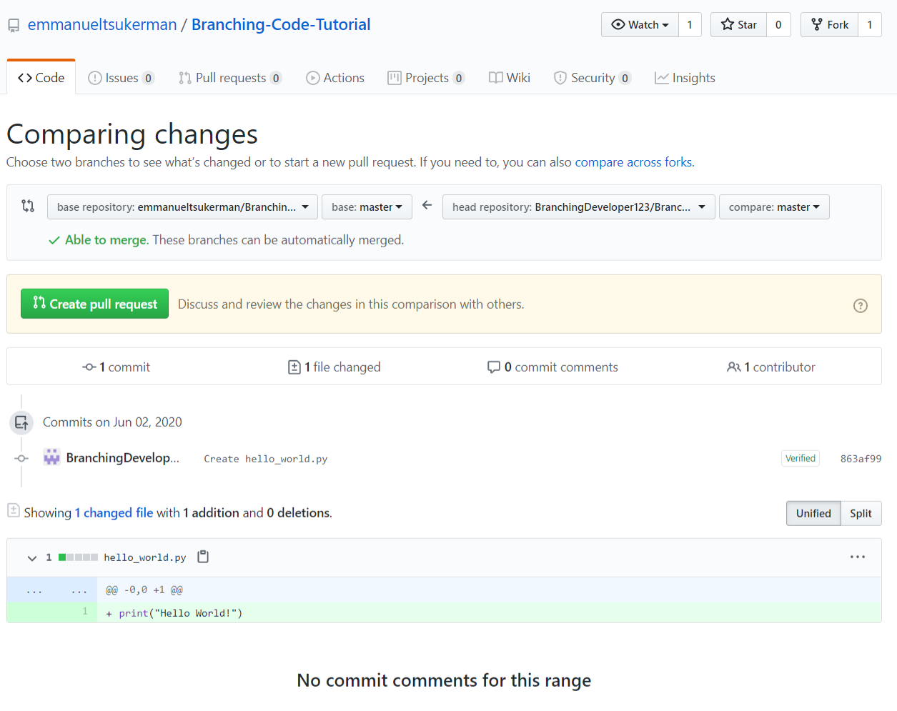The height and width of the screenshot is (711, 897).
Task: Click the Verified badge
Action: pos(801,458)
